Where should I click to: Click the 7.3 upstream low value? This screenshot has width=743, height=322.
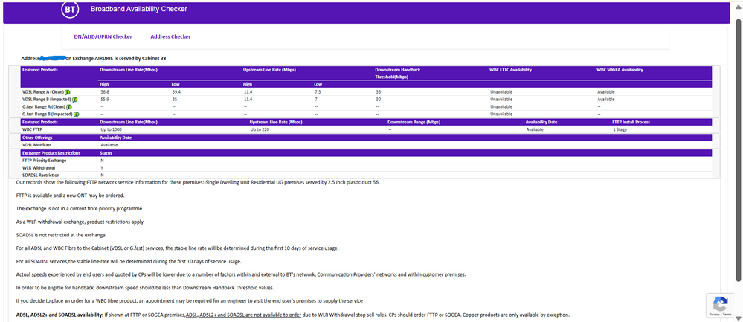(318, 92)
